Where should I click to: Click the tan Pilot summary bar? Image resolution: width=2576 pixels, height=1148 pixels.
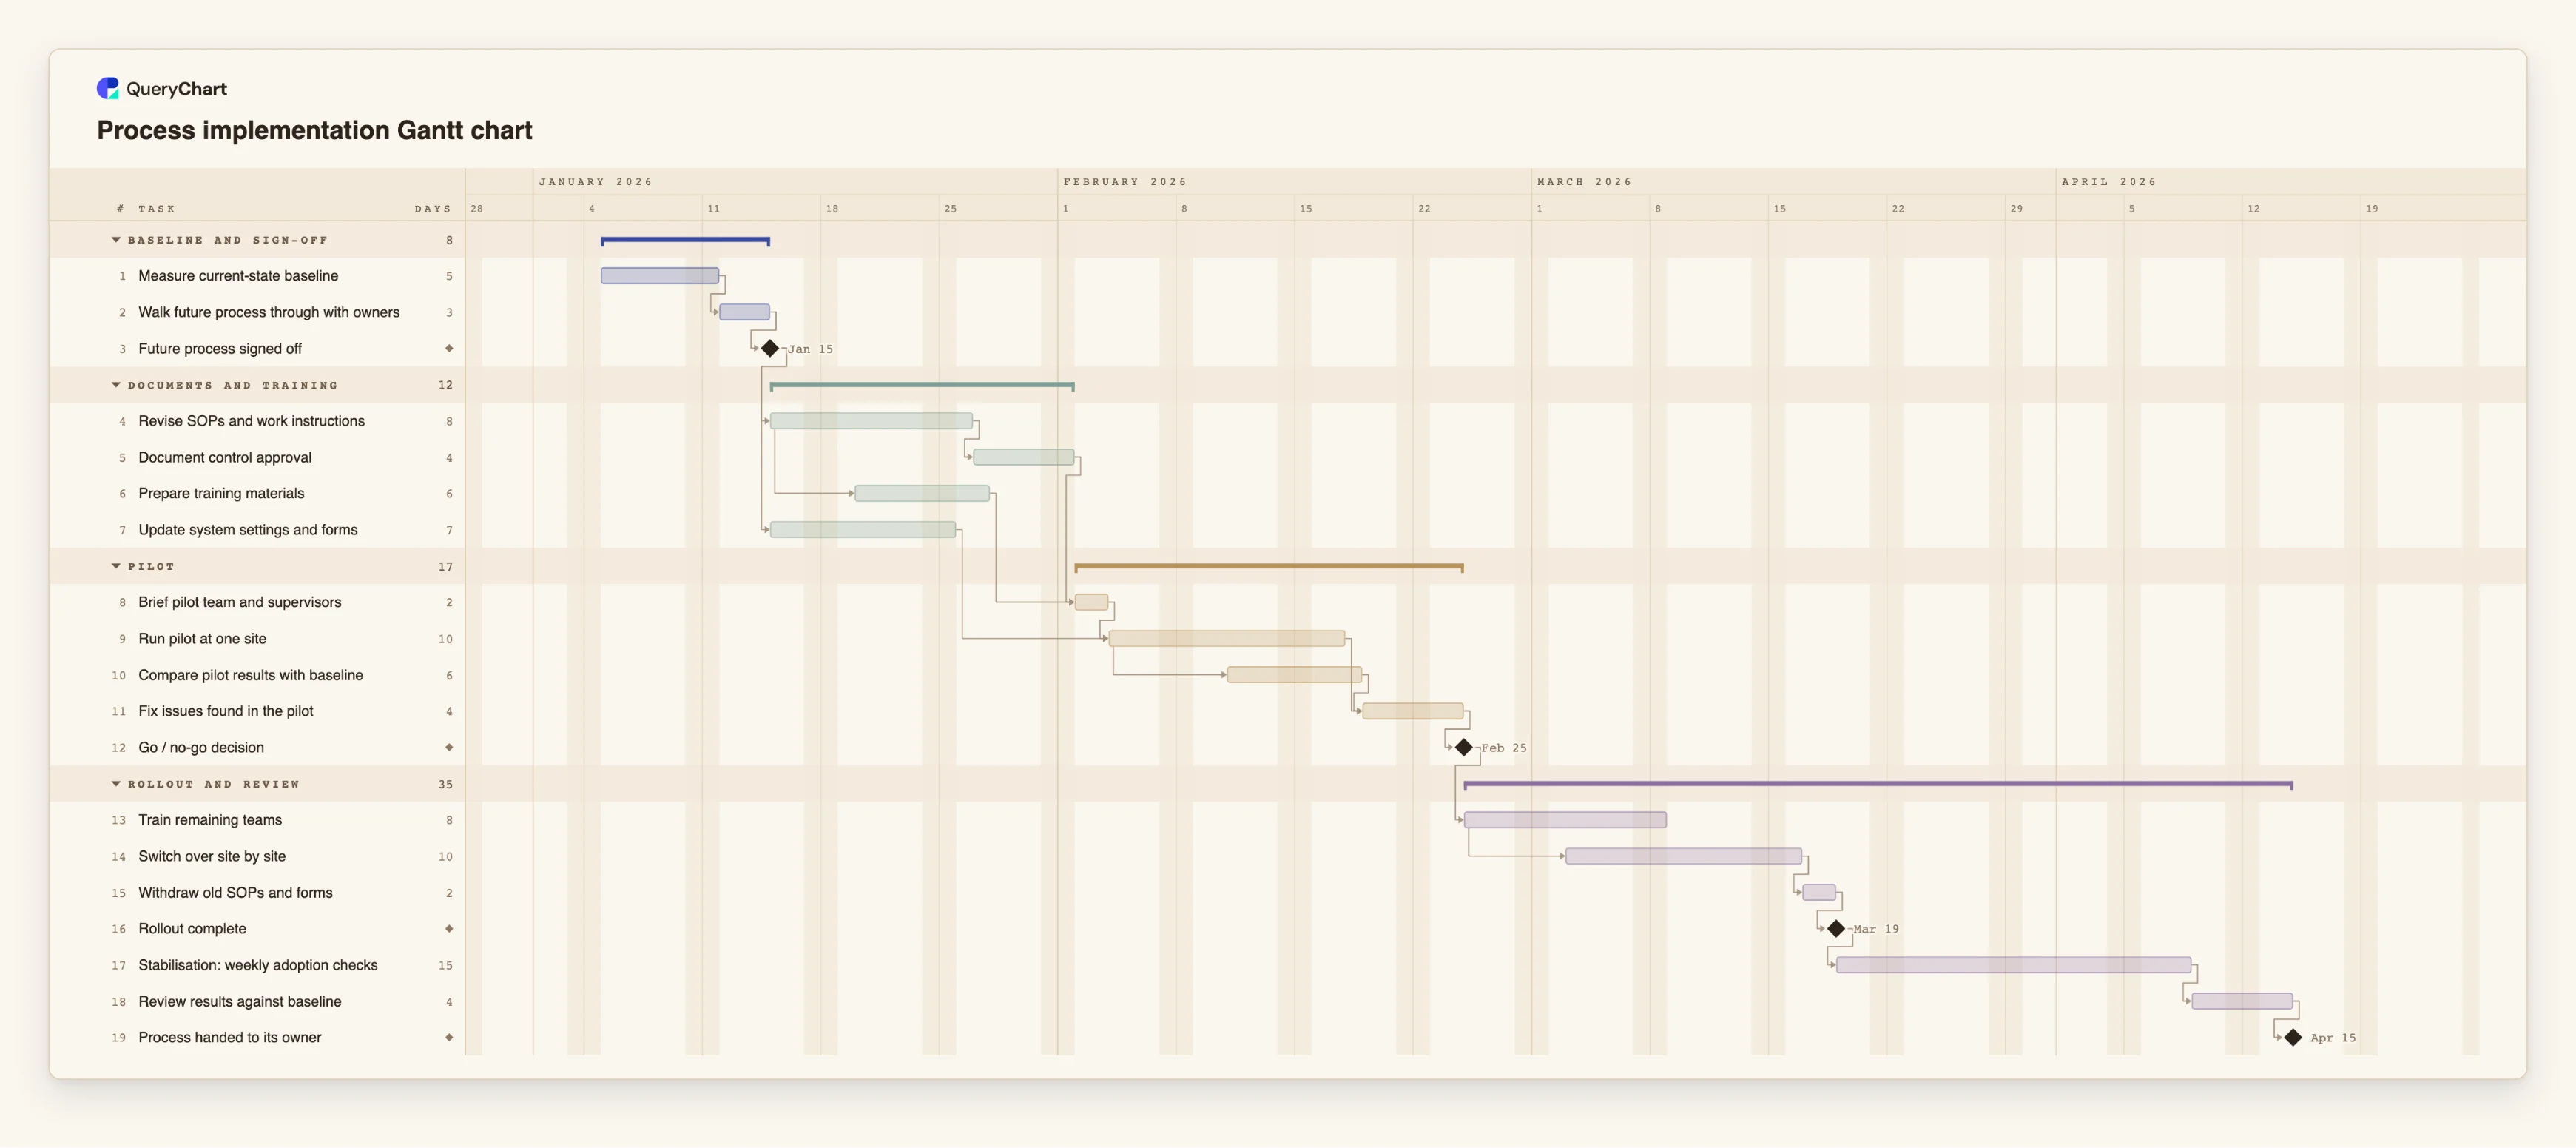1269,566
